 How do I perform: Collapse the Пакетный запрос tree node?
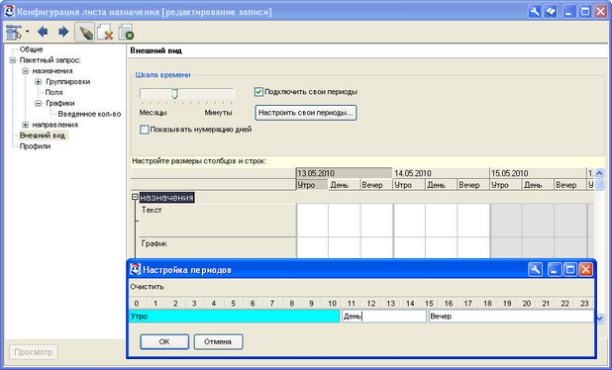13,60
